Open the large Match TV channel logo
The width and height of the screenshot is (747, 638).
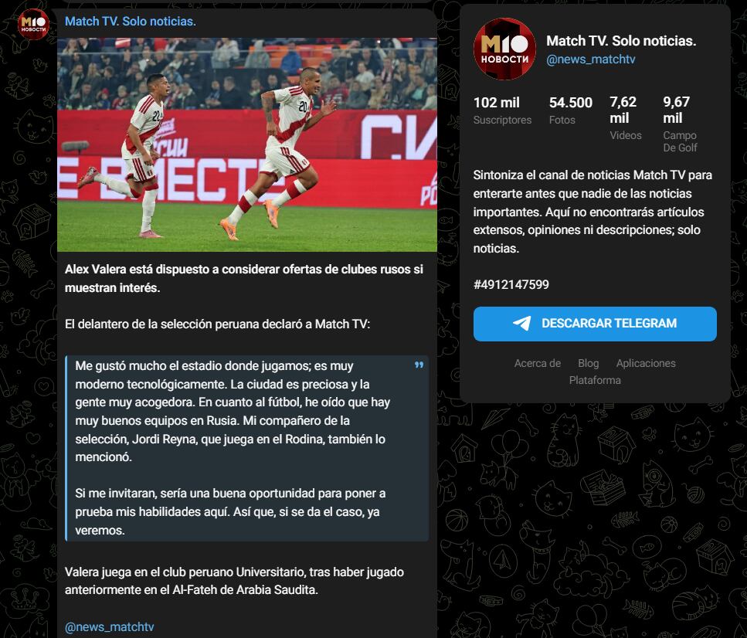click(x=504, y=49)
